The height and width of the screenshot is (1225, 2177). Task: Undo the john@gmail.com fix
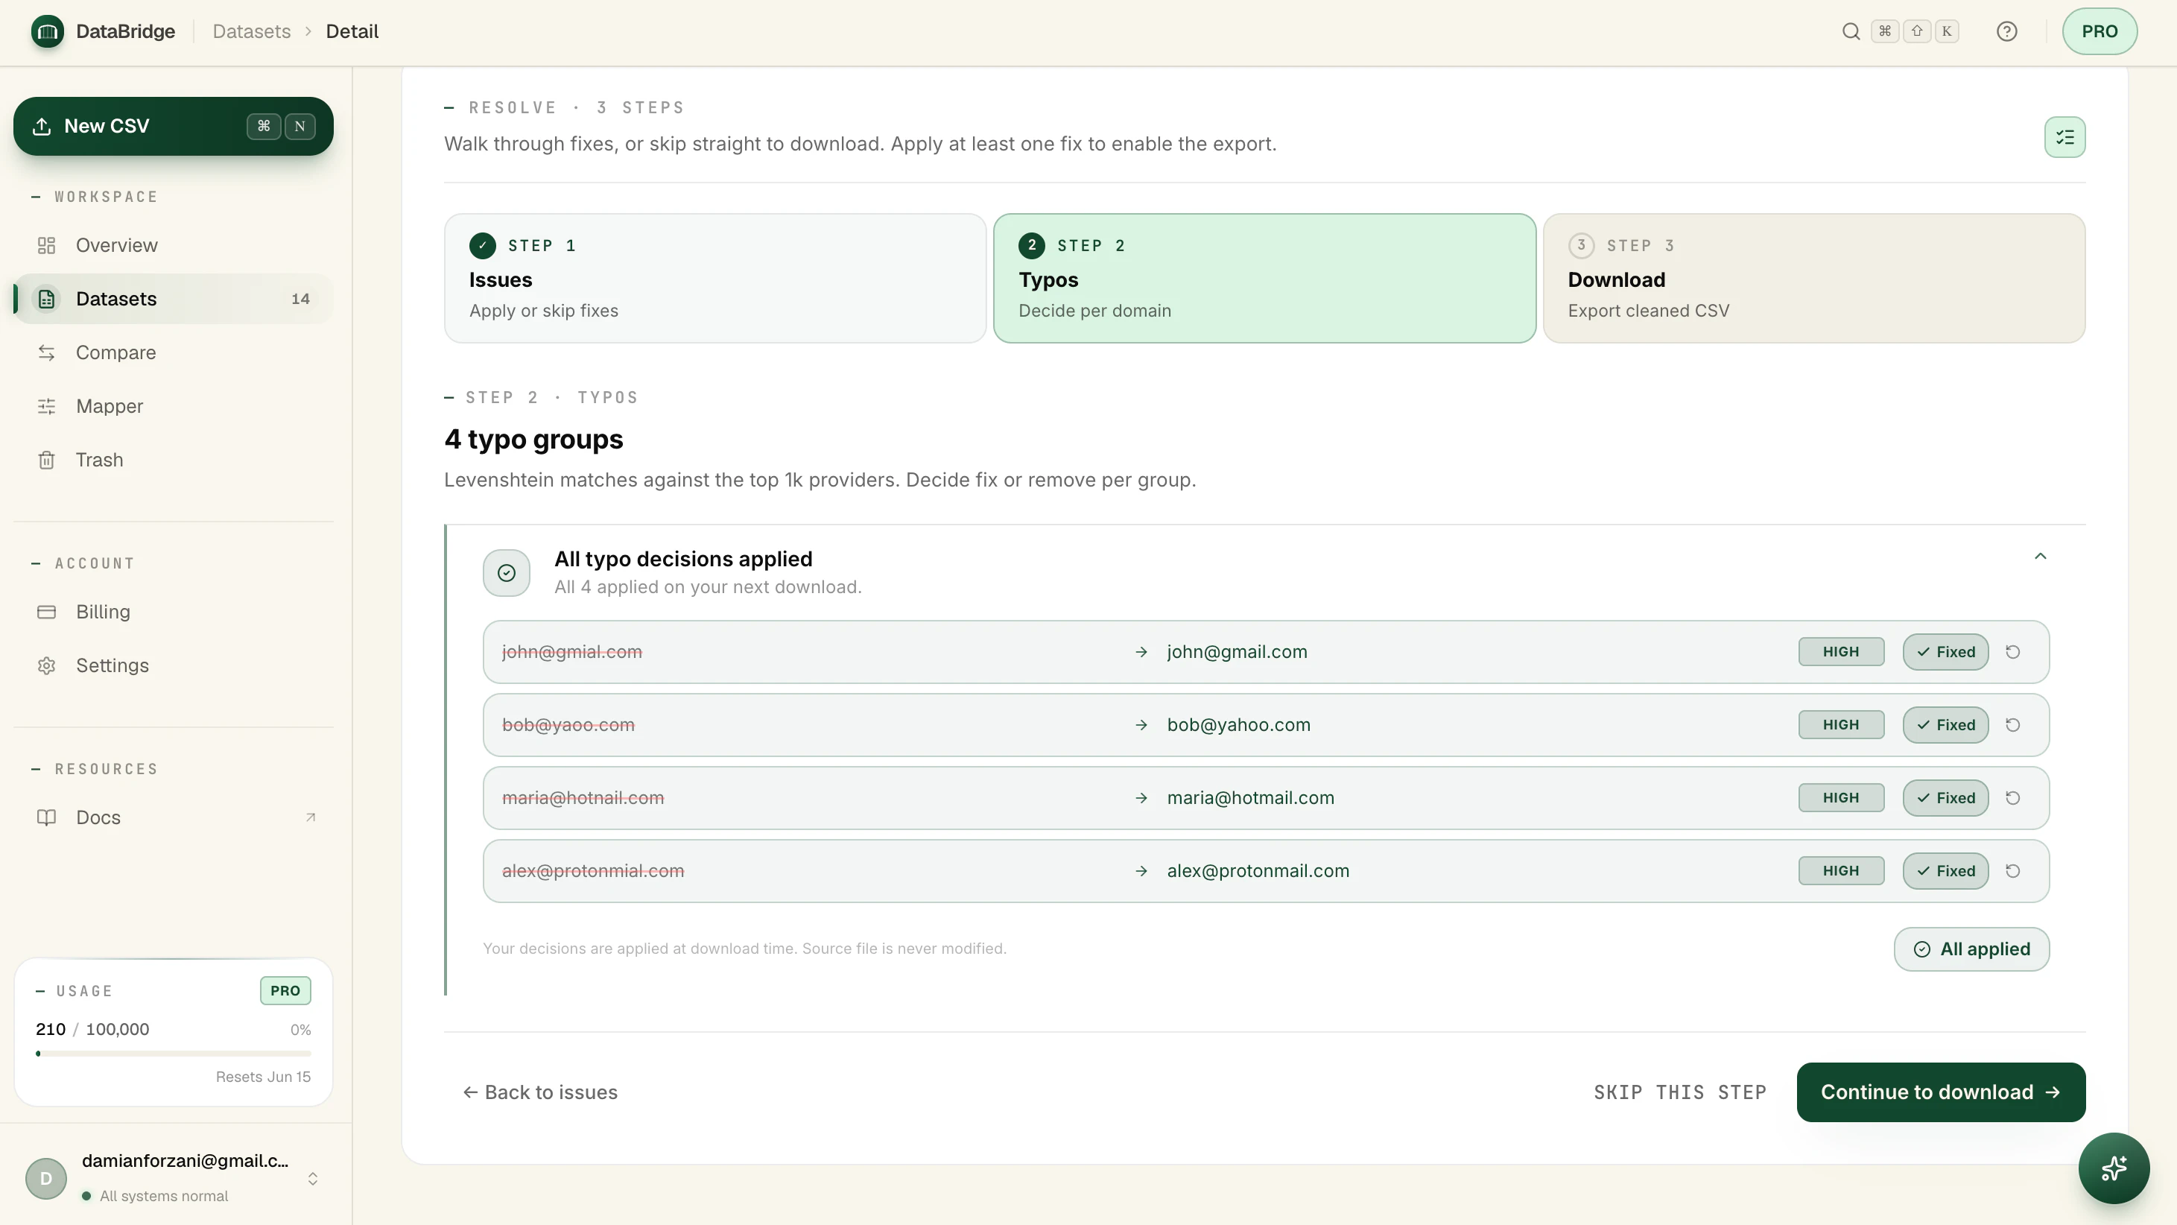(2012, 652)
